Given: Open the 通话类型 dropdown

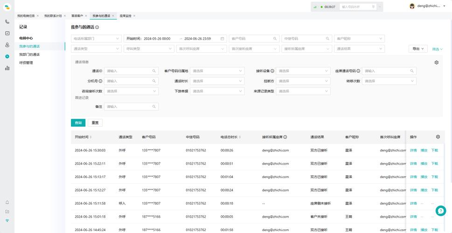Looking at the screenshot, I should click(96, 49).
